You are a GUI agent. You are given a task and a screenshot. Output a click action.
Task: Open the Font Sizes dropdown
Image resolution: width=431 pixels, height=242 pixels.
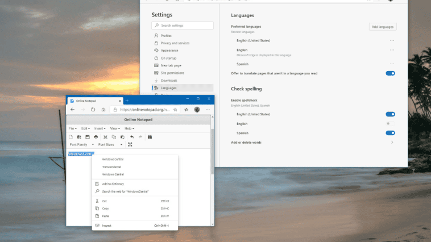pyautogui.click(x=110, y=144)
